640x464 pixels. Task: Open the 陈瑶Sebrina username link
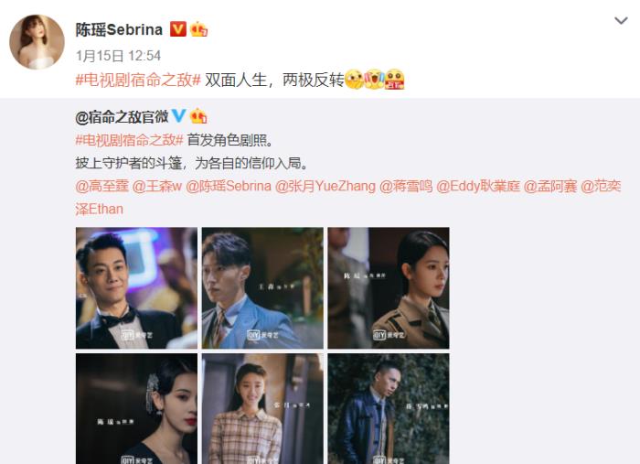click(x=119, y=29)
